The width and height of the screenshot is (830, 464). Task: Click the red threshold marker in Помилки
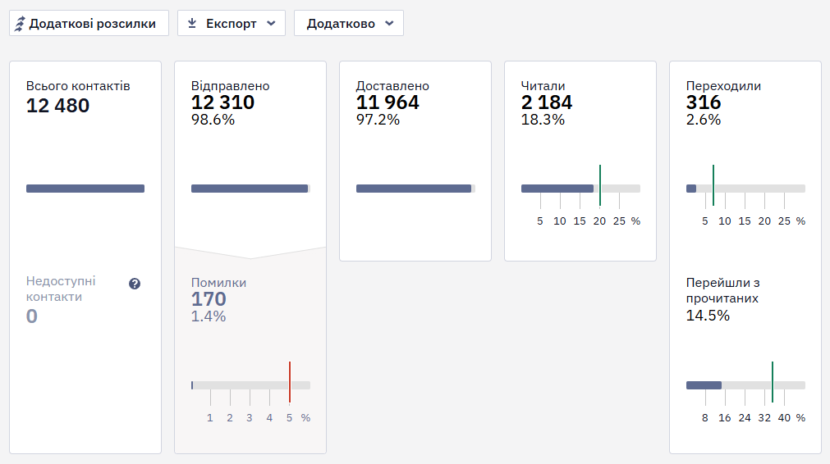(x=290, y=382)
